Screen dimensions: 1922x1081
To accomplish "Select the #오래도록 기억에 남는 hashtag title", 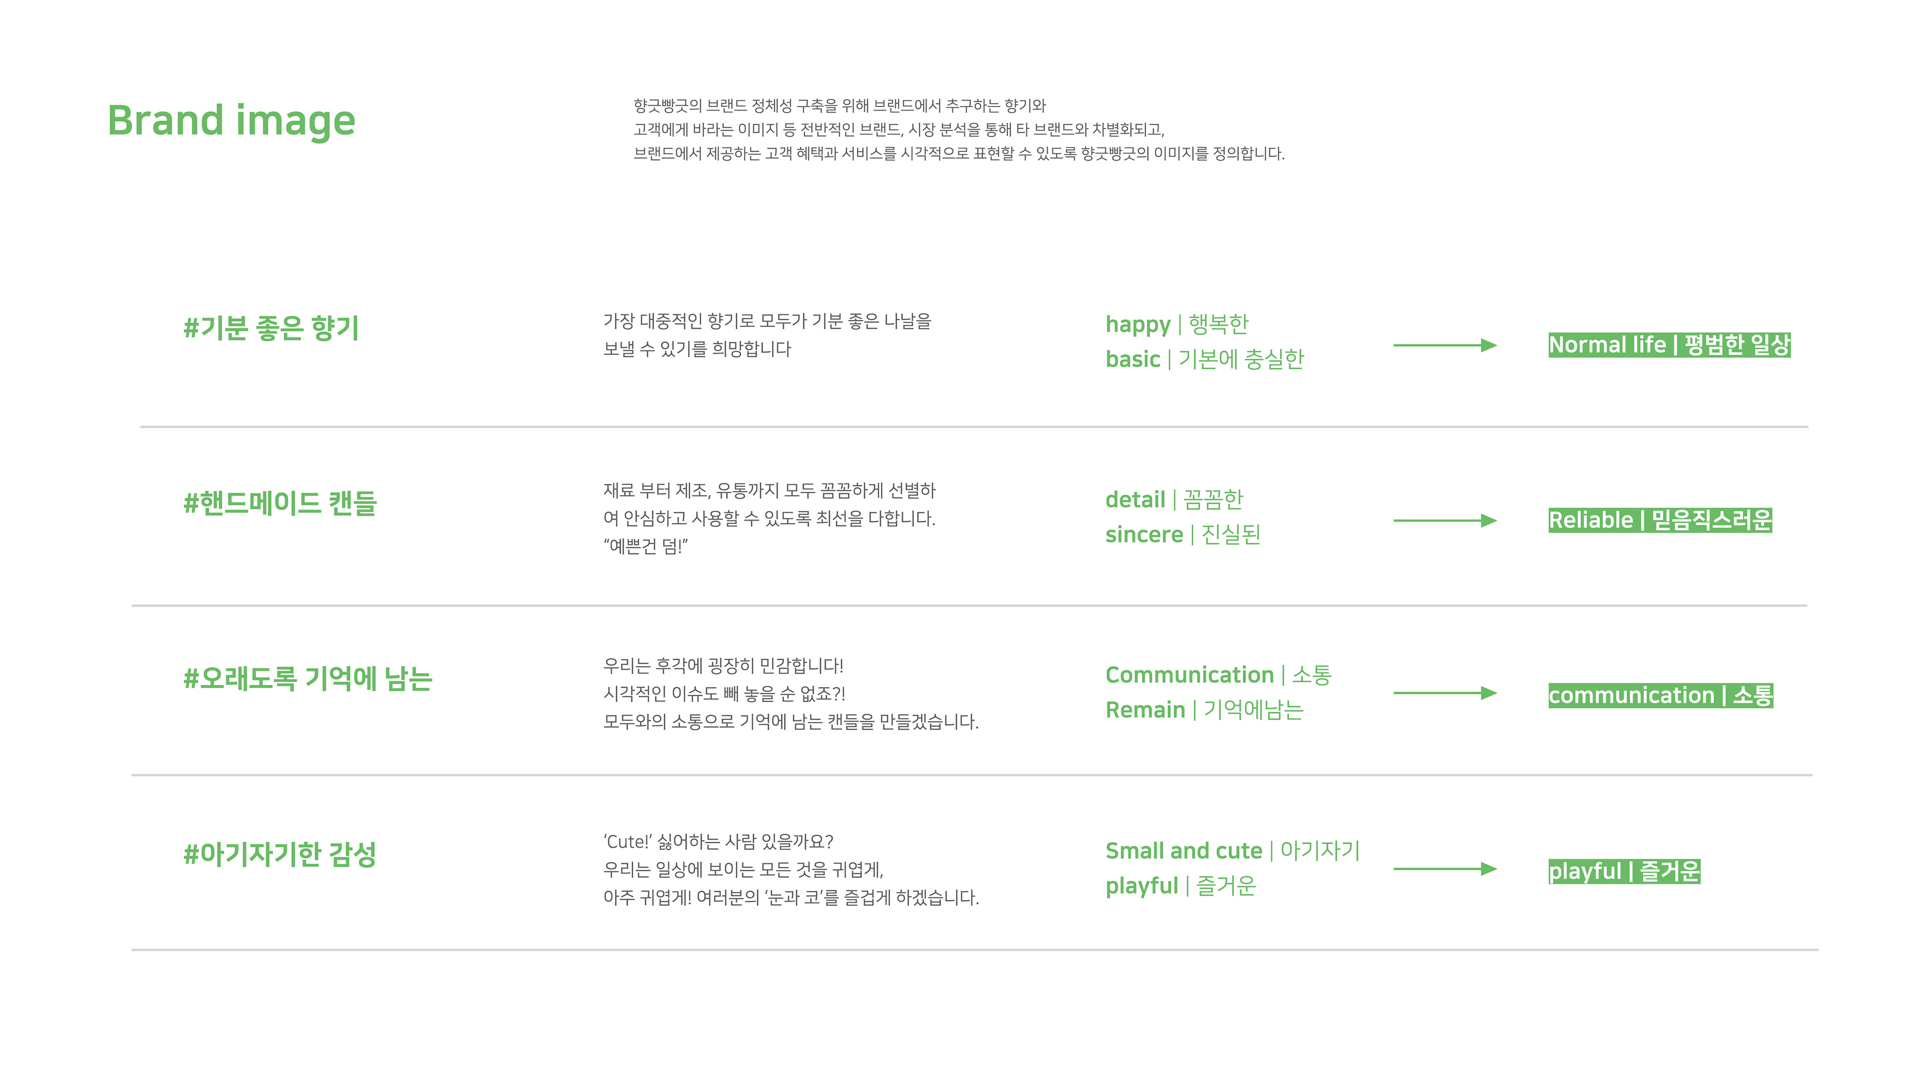I will coord(308,678).
